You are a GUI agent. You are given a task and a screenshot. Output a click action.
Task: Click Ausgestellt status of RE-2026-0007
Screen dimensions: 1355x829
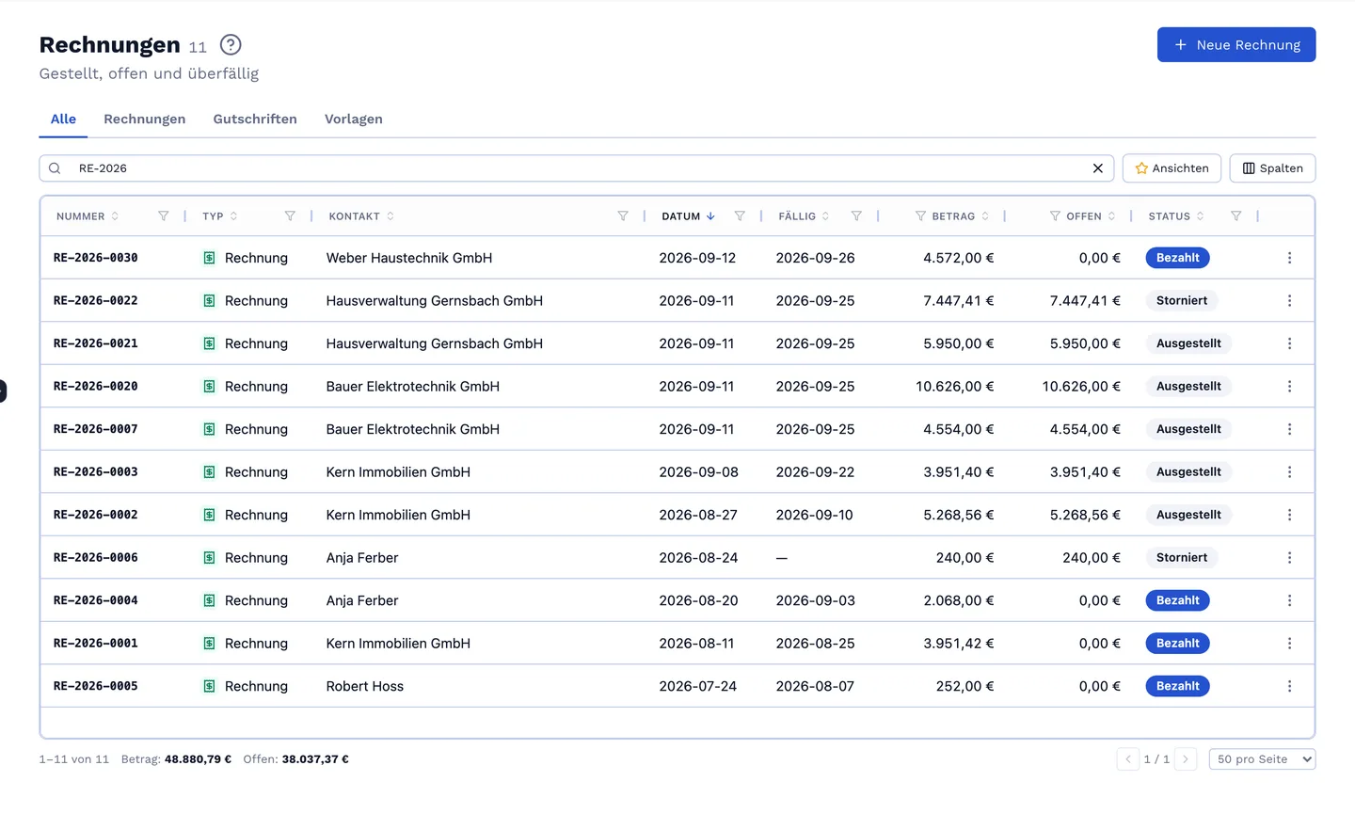point(1188,429)
